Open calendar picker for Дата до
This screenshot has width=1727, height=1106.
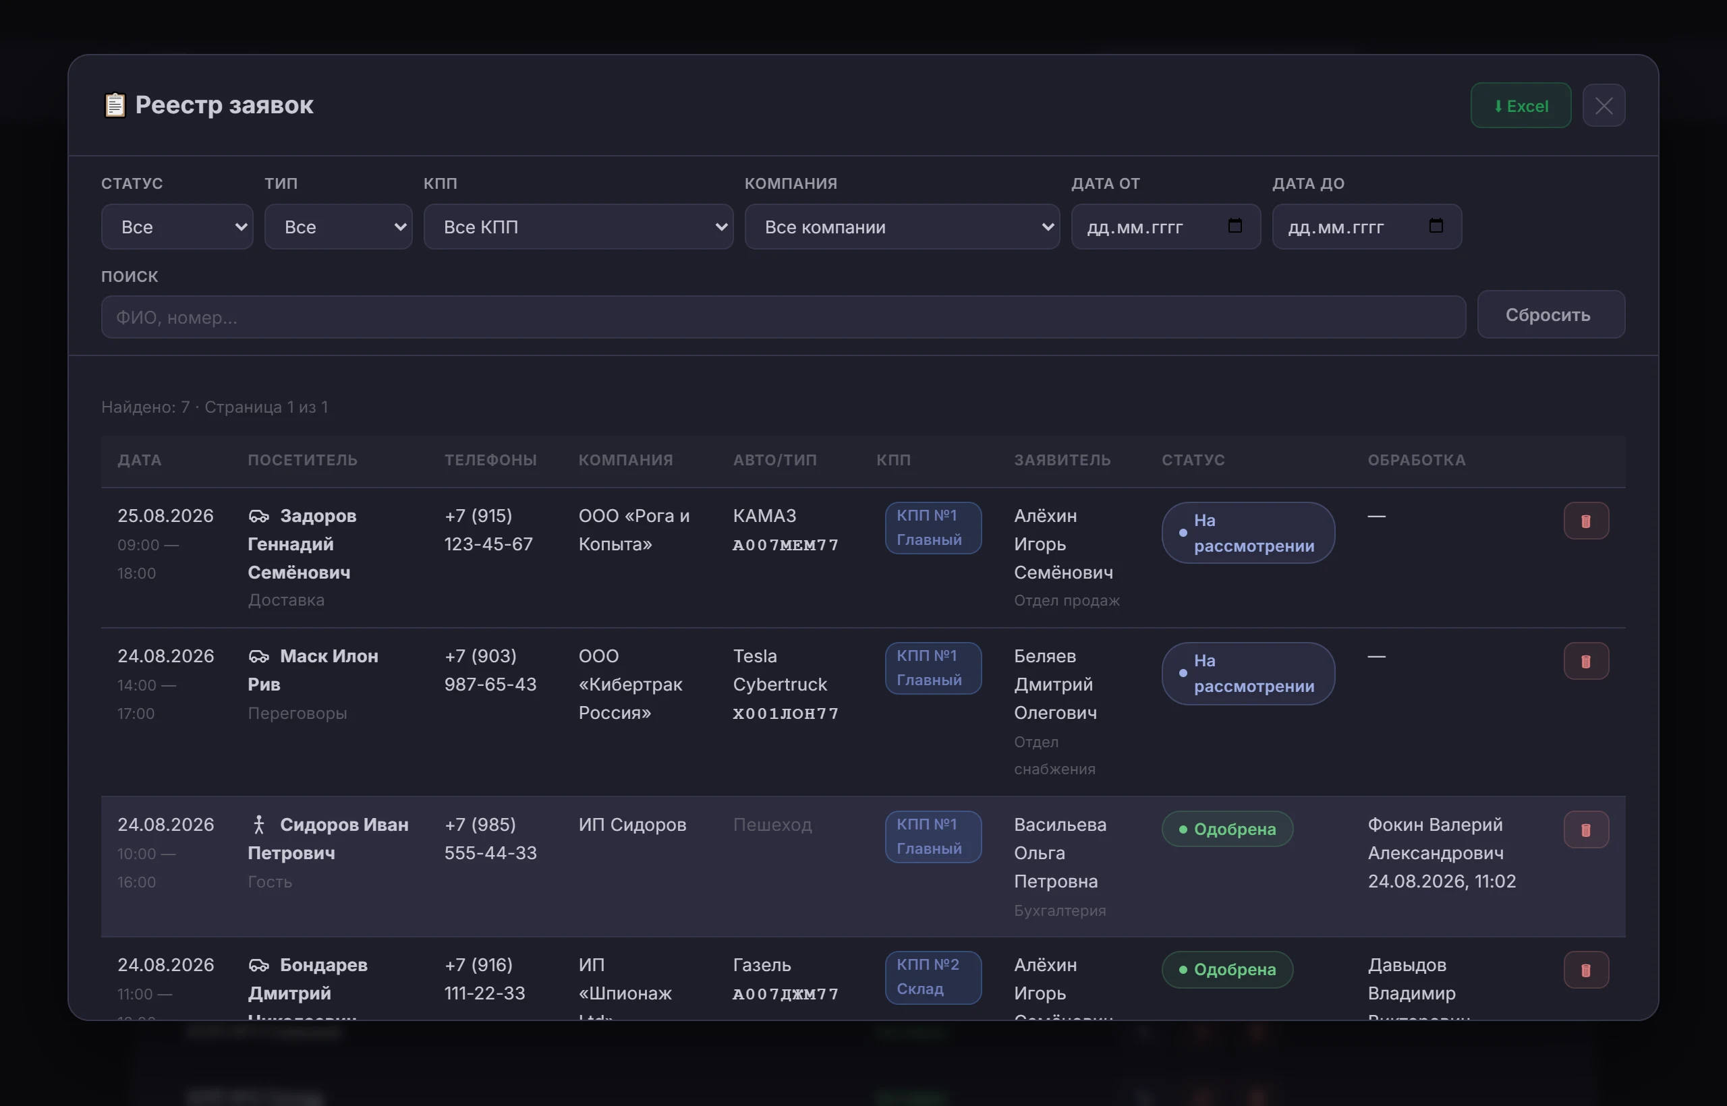click(x=1436, y=225)
